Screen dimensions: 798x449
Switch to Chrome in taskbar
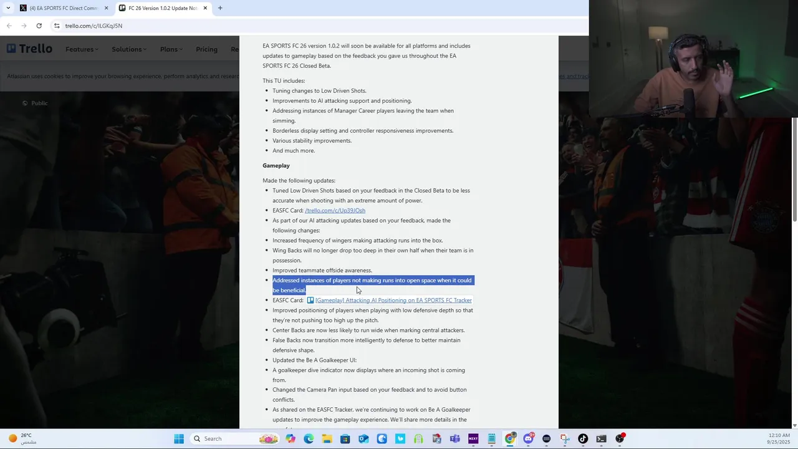[510, 438]
